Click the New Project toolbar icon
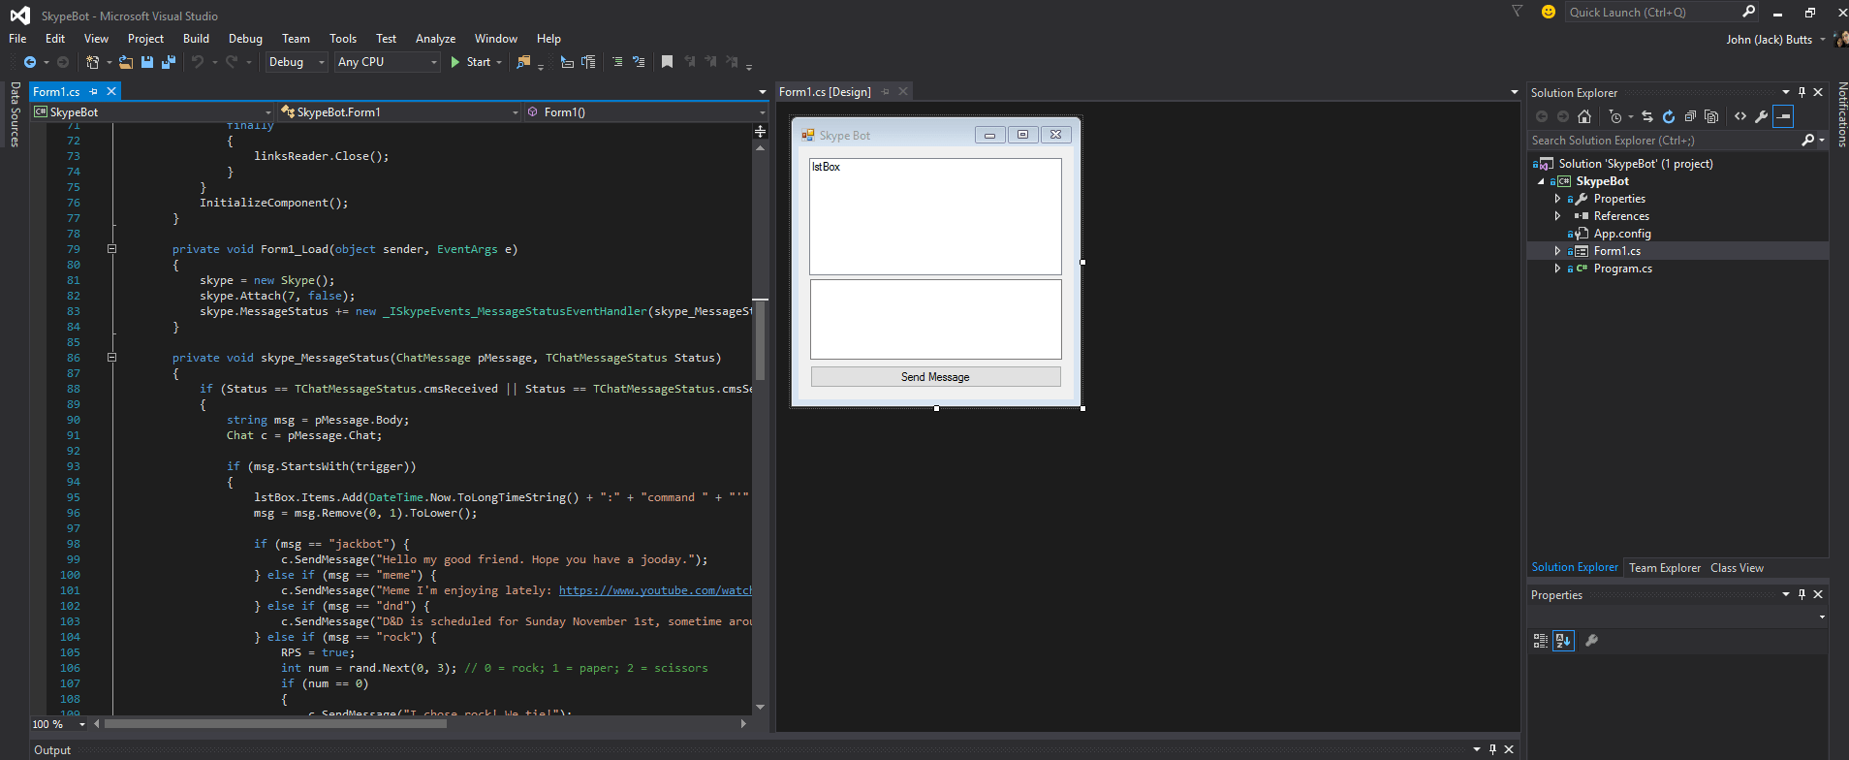This screenshot has width=1849, height=760. (x=92, y=62)
